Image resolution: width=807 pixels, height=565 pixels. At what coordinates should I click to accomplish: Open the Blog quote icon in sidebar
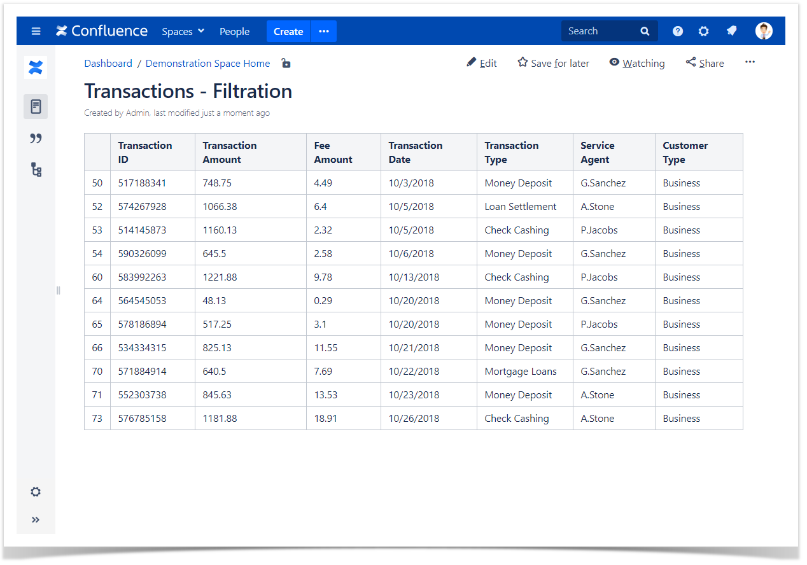click(36, 139)
